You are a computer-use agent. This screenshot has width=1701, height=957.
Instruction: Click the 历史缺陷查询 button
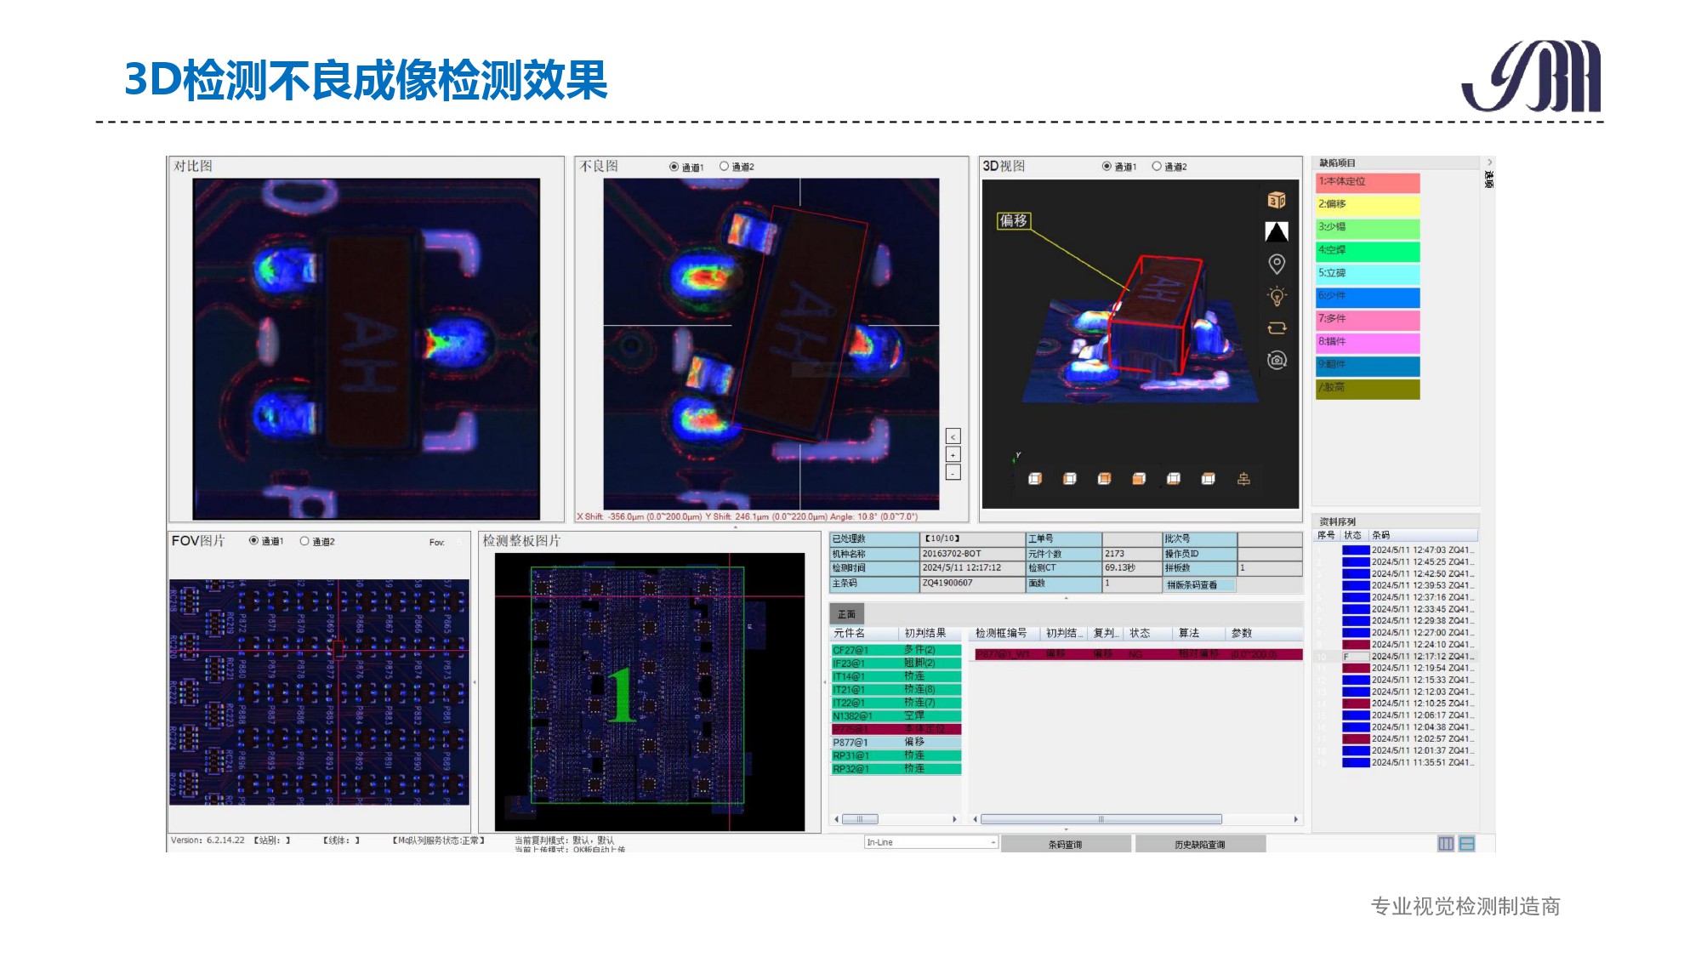point(1199,844)
